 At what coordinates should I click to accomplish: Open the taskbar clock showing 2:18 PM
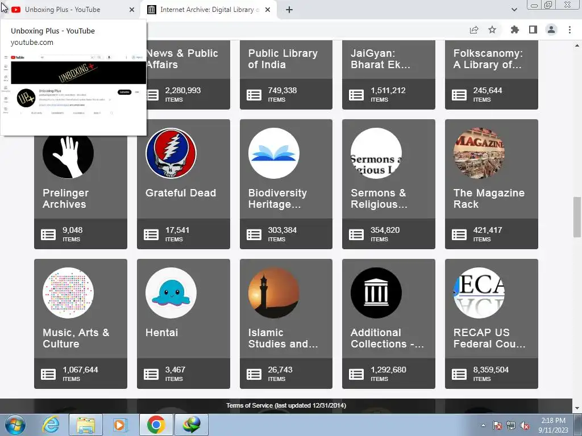click(x=553, y=425)
